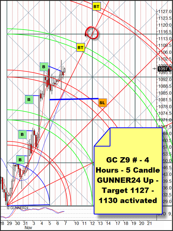Click the thick blue stop-loss line
This screenshot has width=173, height=231.
tap(74, 99)
